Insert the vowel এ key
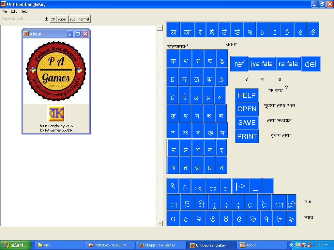 pos(274,30)
